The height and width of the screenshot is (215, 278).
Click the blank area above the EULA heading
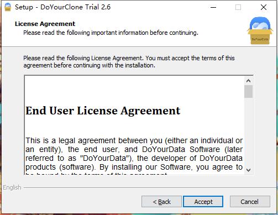(x=134, y=90)
